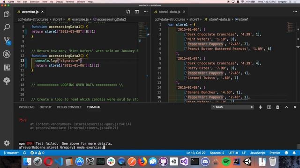300x168 pixels.
Task: Click store1 folder breadcrumb in right editor
Action: click(x=194, y=19)
